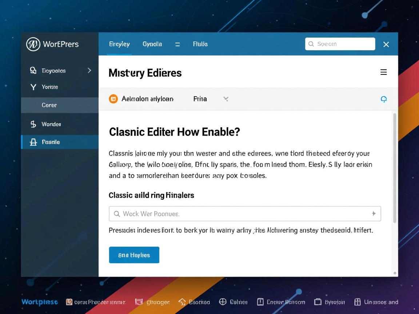Select Corer in the sidebar
Viewport: 419px width, 314px height.
click(x=49, y=105)
